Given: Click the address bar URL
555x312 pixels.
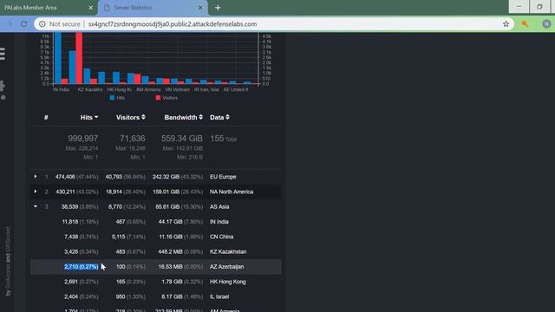Looking at the screenshot, I should 173,24.
